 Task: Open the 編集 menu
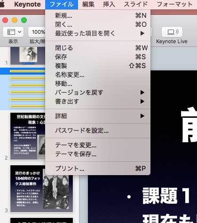point(88,4)
